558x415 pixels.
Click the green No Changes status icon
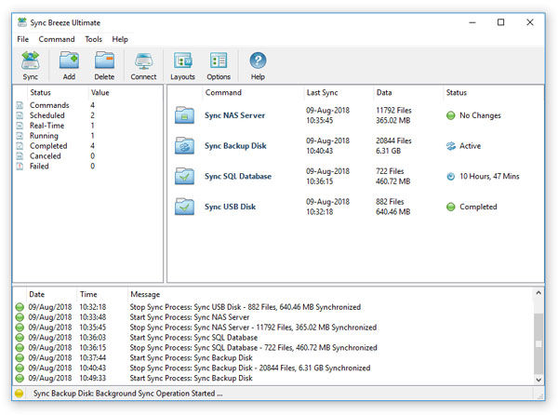coord(450,115)
